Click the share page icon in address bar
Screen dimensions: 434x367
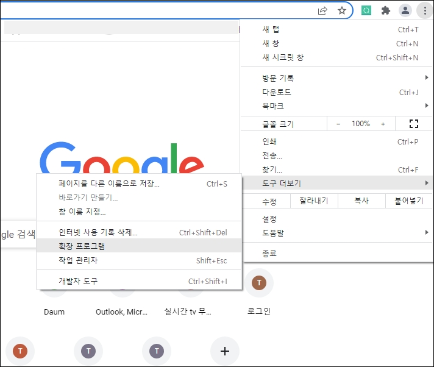point(322,11)
